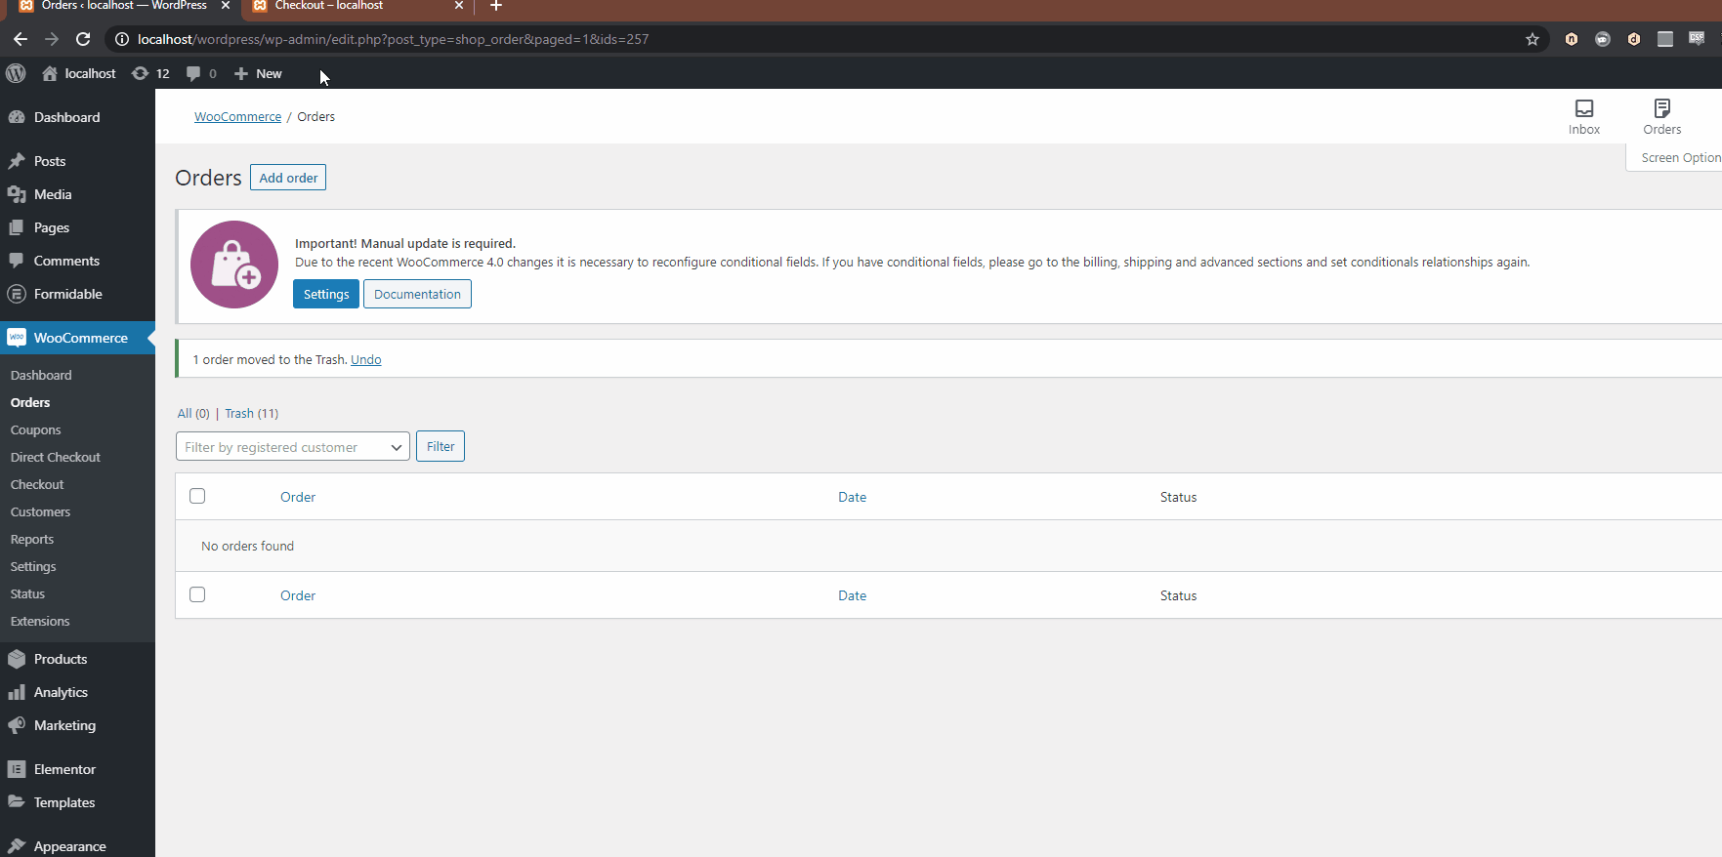
Task: Sort orders by the Date column header
Action: (x=852, y=497)
